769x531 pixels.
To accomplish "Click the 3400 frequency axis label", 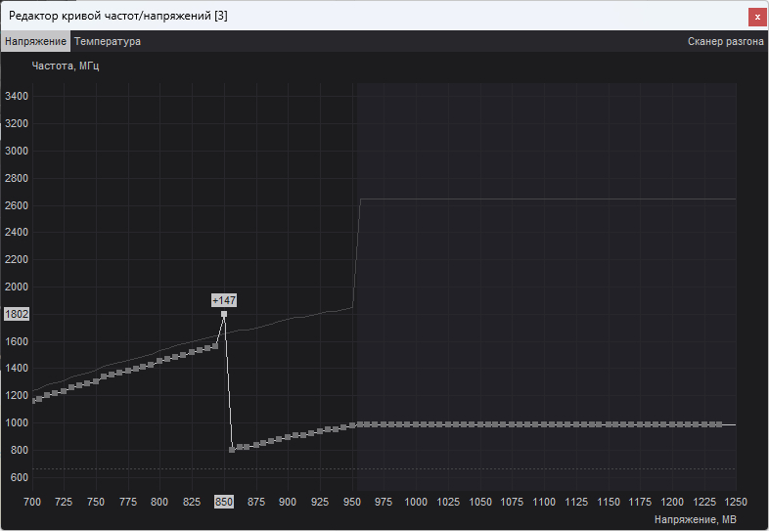I will click(17, 97).
